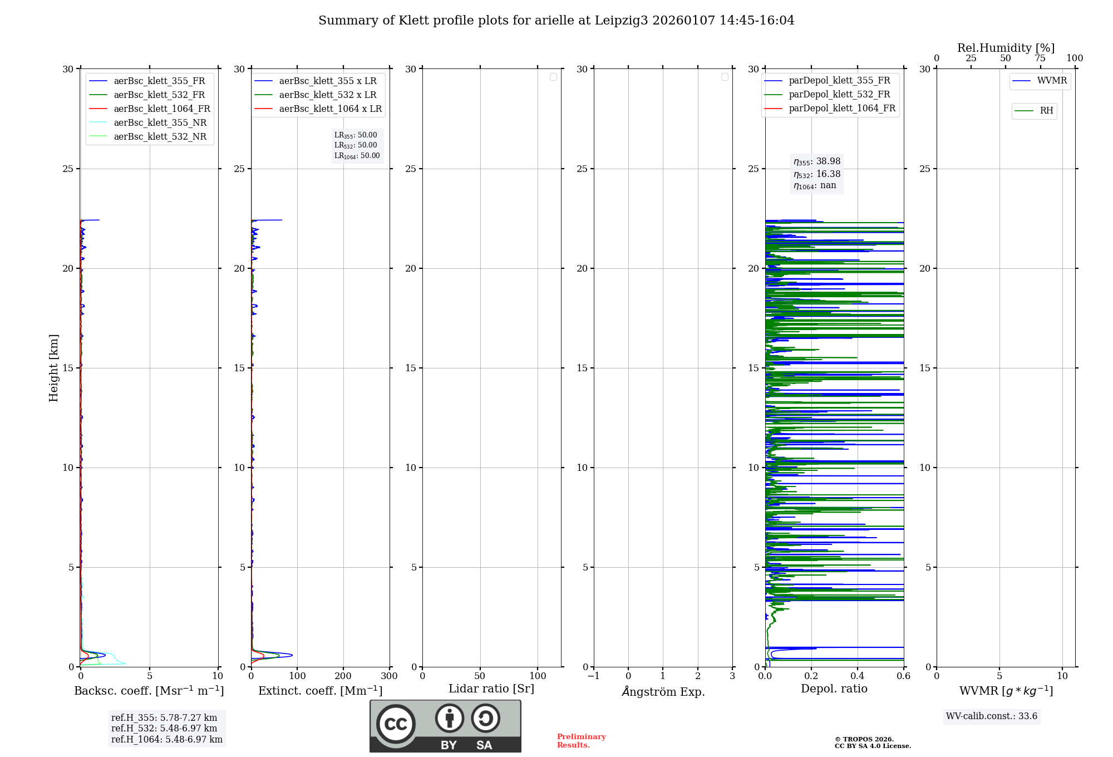Click the empty legend box in Lidar ratio plot
This screenshot has width=1113, height=757.
[553, 77]
